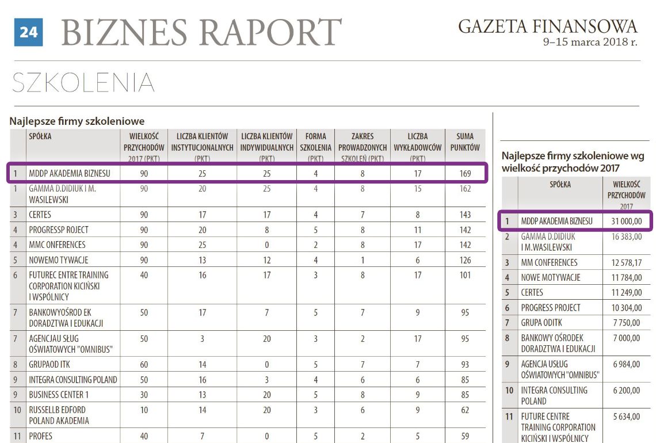Click the BIZNES RAPORT heading
The image size is (656, 443).
tap(201, 33)
